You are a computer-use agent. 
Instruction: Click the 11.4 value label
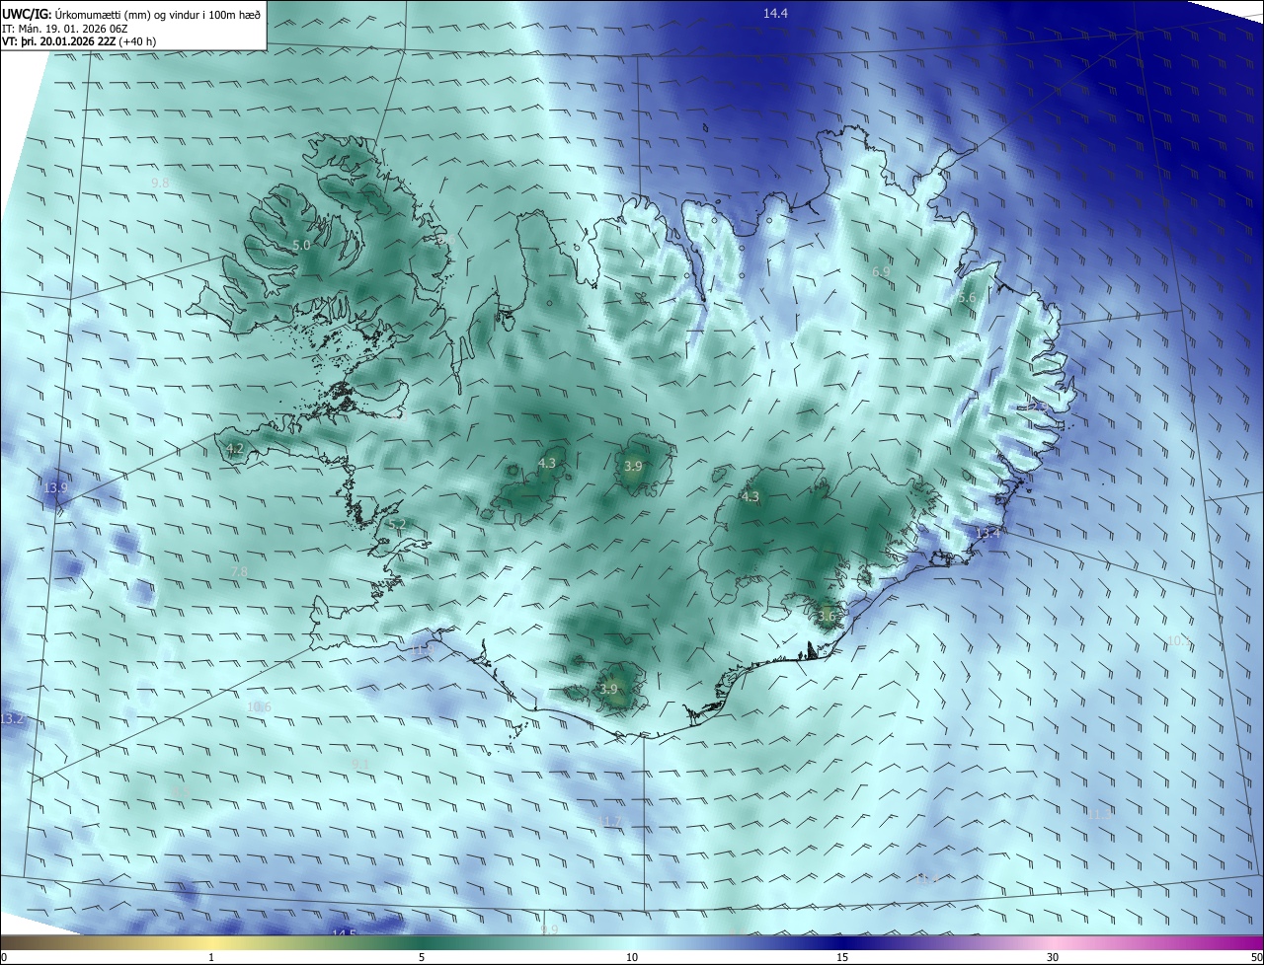pos(926,878)
